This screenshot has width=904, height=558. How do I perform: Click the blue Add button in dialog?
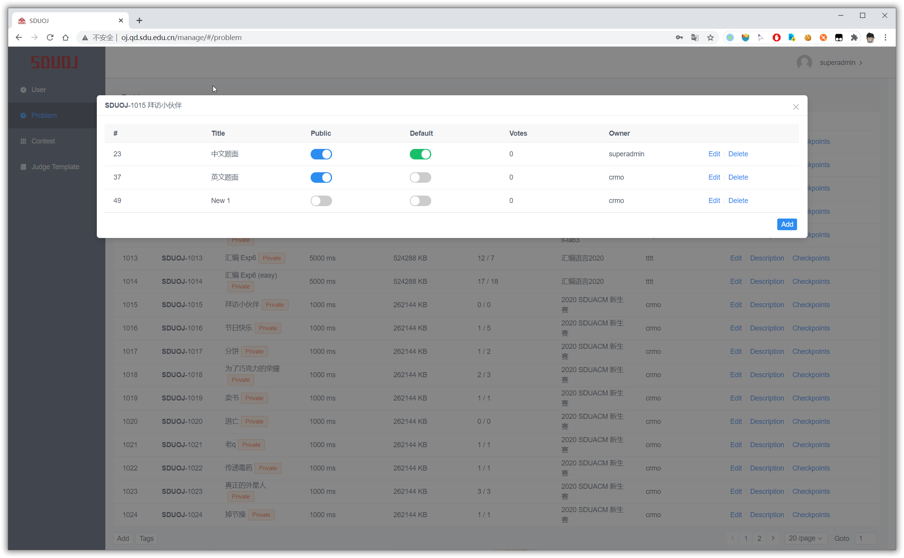[787, 224]
